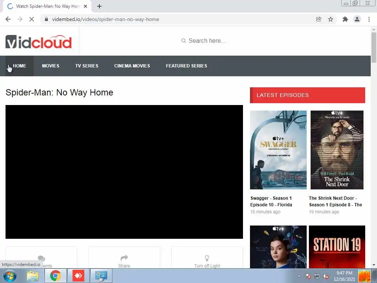The height and width of the screenshot is (283, 377).
Task: Click the black video player area
Action: click(x=124, y=172)
